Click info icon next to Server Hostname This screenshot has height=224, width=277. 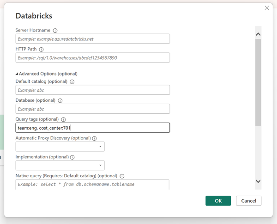coord(55,31)
